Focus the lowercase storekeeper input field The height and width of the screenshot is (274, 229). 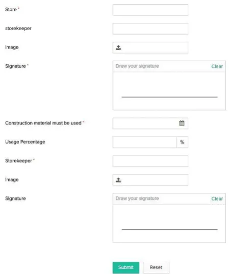(x=150, y=29)
